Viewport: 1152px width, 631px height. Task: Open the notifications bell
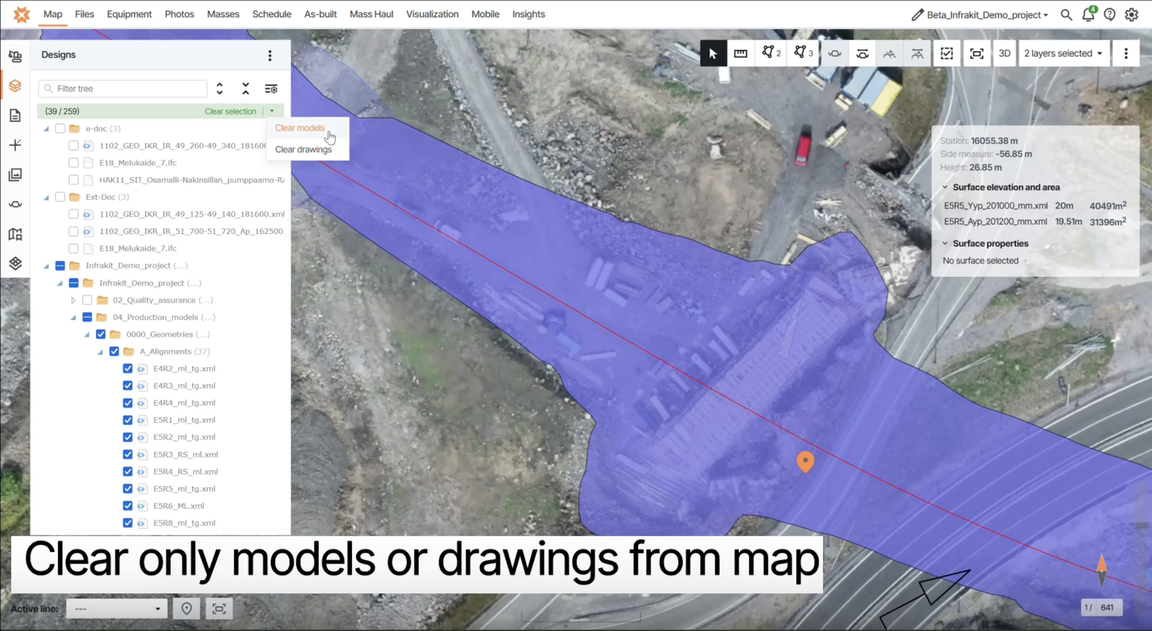point(1088,15)
